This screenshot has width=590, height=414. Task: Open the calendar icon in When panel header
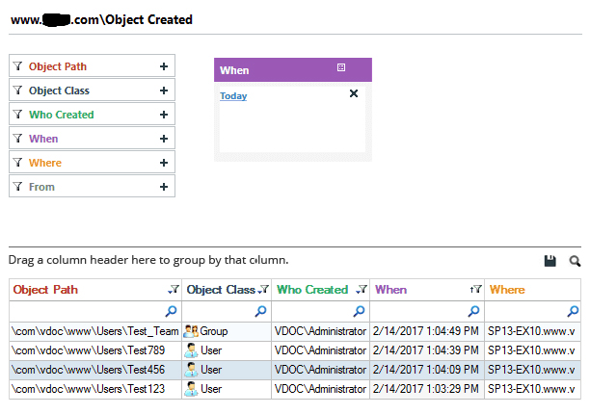pyautogui.click(x=341, y=67)
